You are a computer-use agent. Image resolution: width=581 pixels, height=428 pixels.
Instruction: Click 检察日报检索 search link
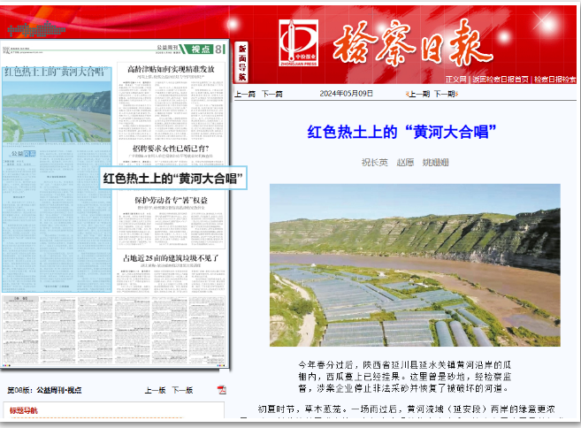point(555,80)
